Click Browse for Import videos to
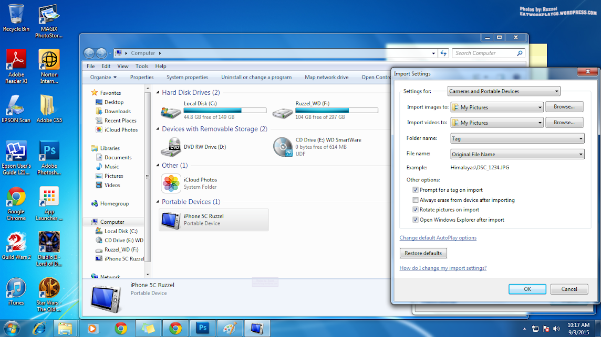The image size is (601, 337). coord(564,123)
